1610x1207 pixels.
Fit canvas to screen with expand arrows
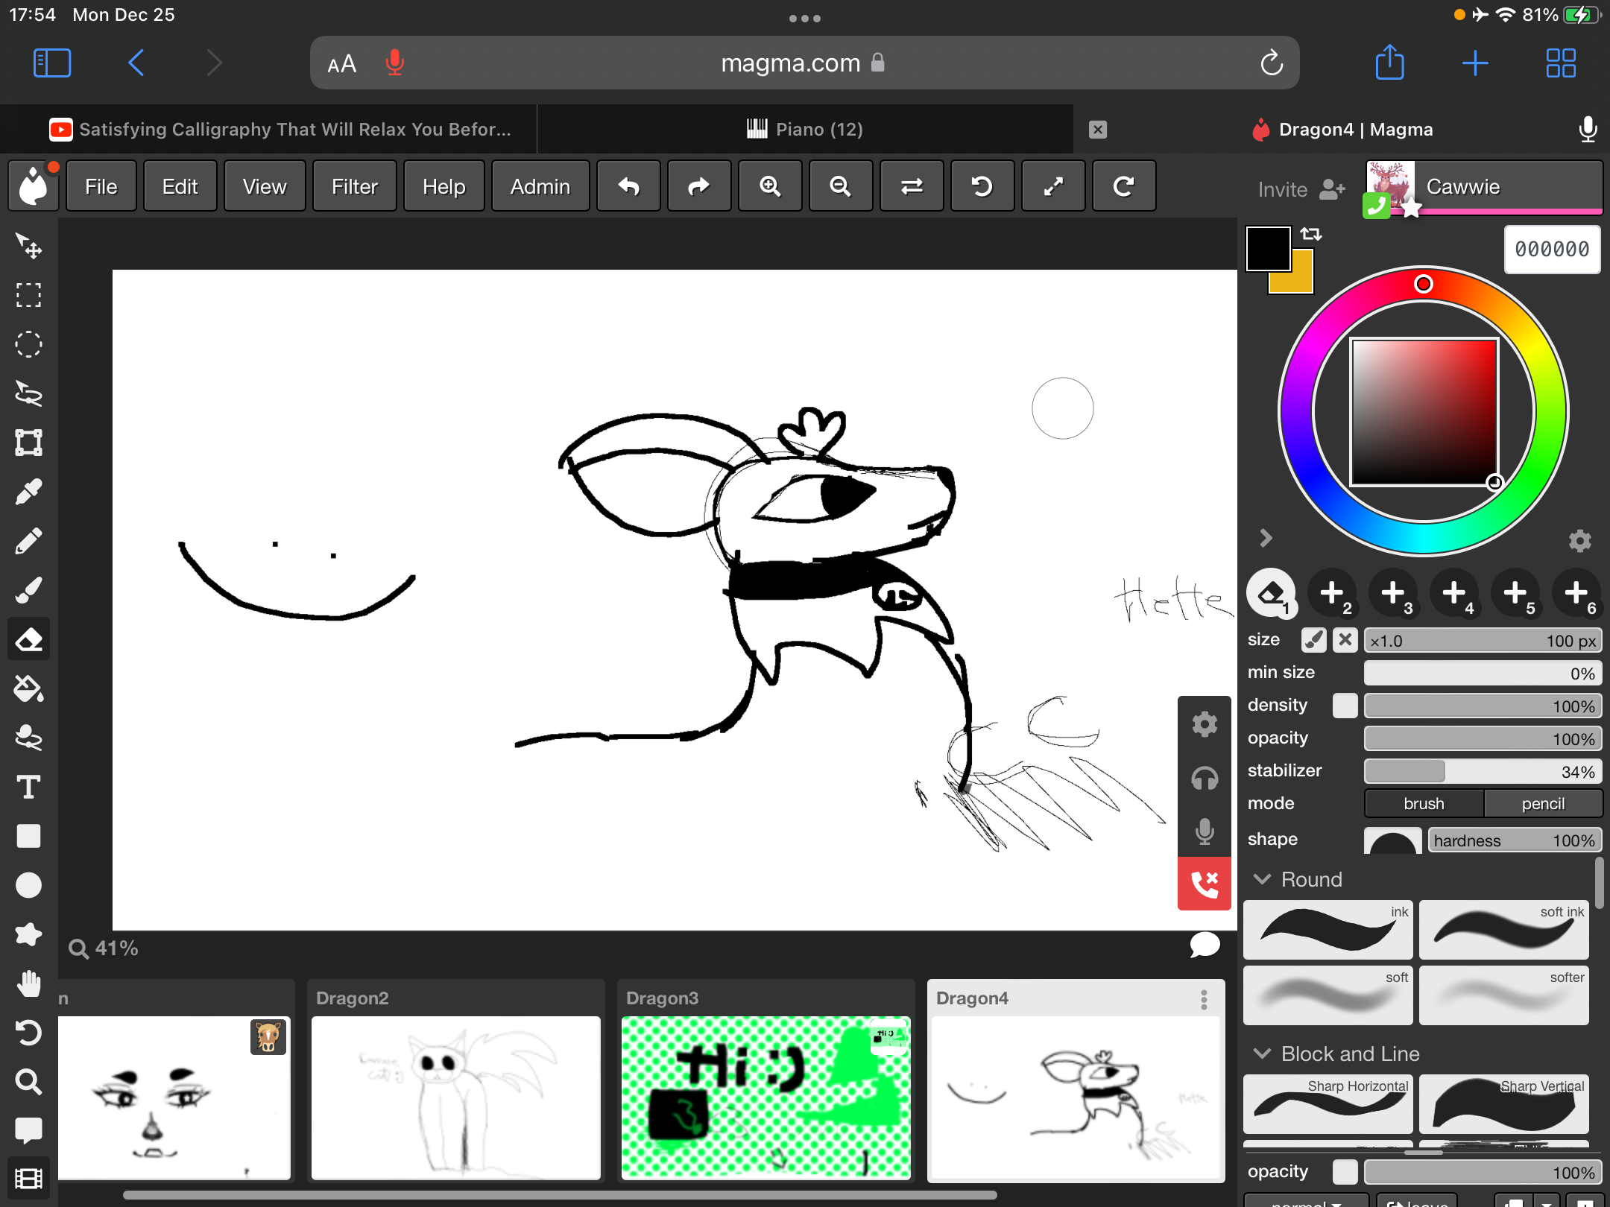pyautogui.click(x=1053, y=186)
